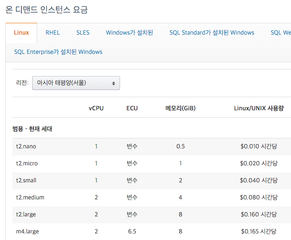
Task: Click the 변수 ECU value in t2.nano row
Action: [x=132, y=146]
